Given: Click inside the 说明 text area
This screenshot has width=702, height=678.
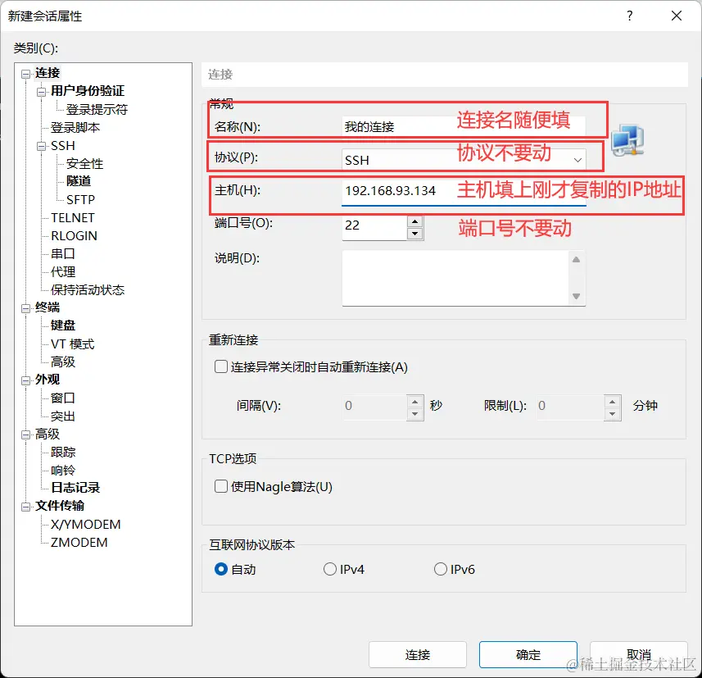Looking at the screenshot, I should pyautogui.click(x=455, y=278).
